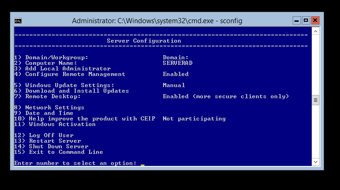Click the Administrator cmd.exe title bar text
This screenshot has height=190, width=340.
click(157, 21)
